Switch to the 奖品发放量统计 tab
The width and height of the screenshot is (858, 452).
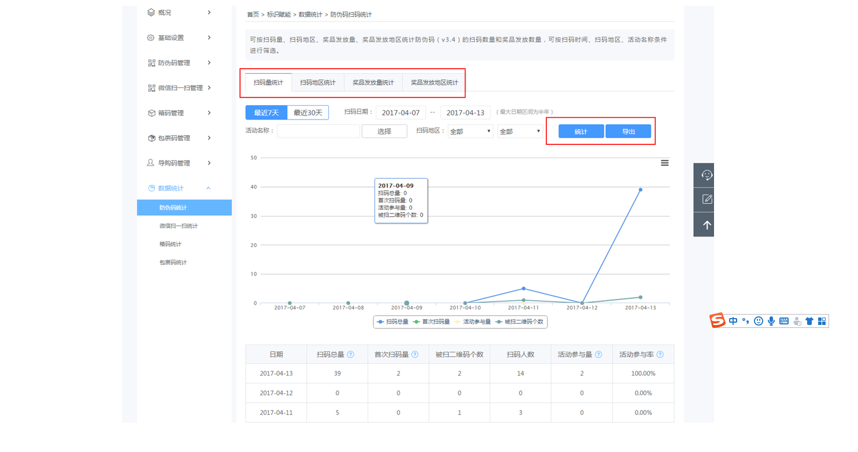point(373,83)
